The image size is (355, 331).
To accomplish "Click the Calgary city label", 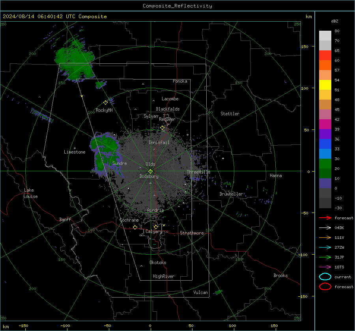I will (154, 231).
